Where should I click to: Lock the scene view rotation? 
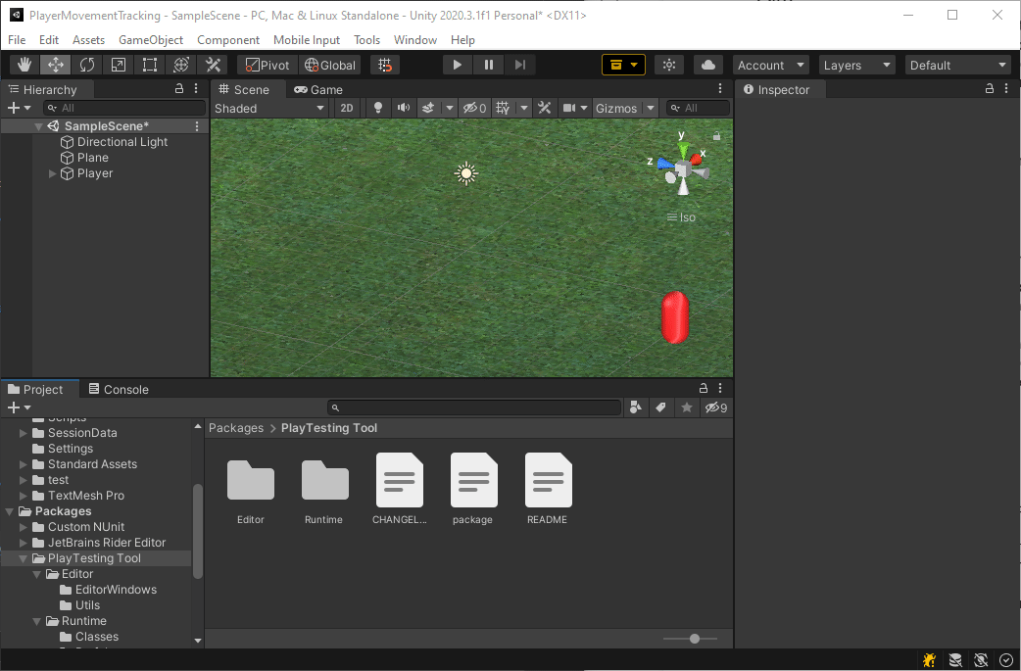pos(716,136)
